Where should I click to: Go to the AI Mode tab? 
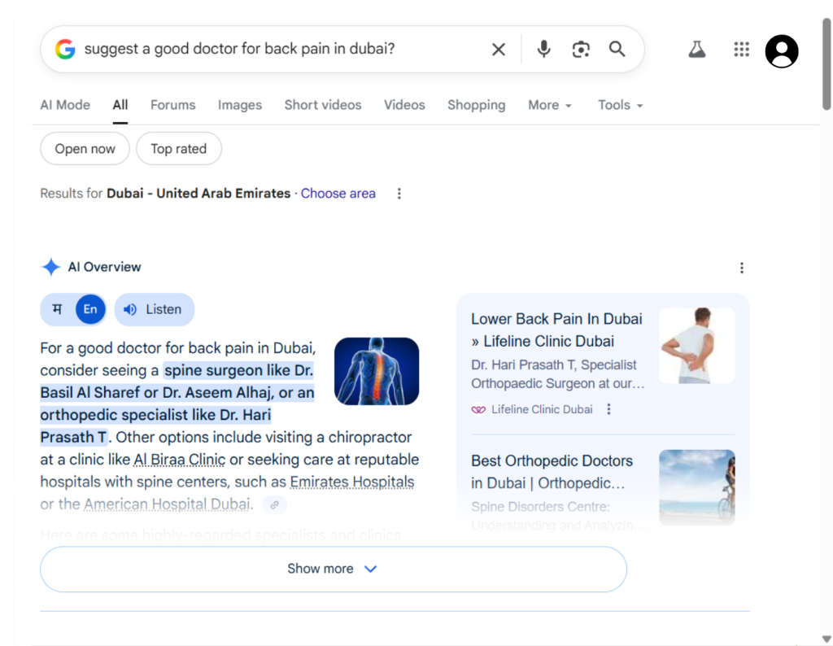click(x=65, y=105)
